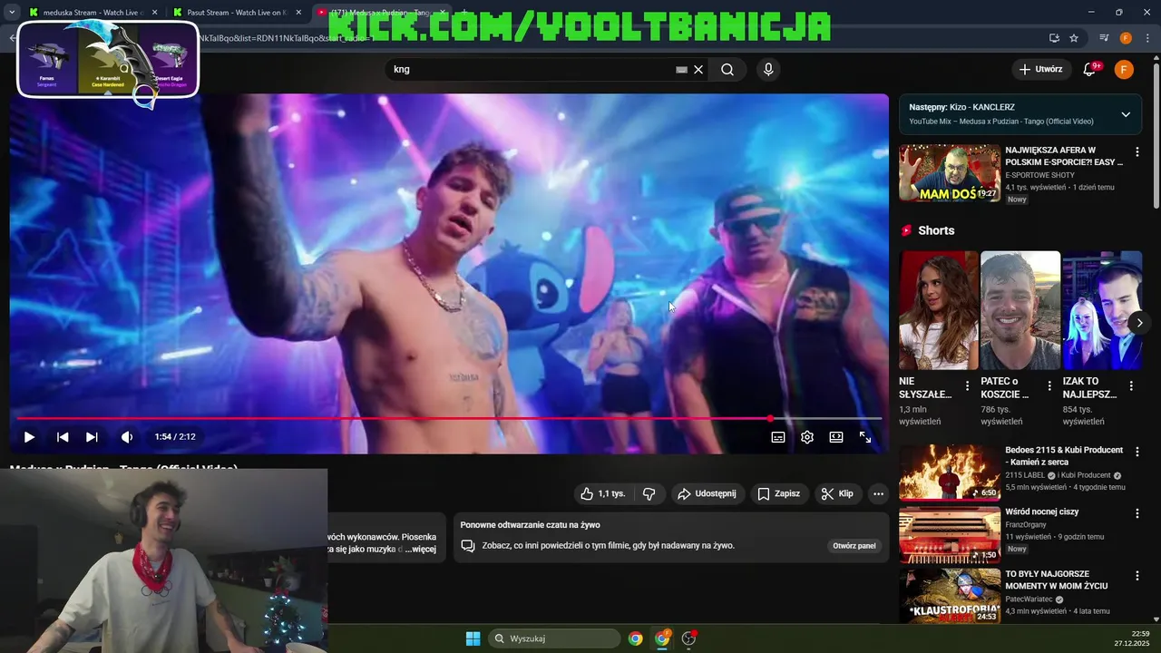Viewport: 1161px width, 653px height.
Task: Open the more actions three-dot menu
Action: click(x=878, y=493)
